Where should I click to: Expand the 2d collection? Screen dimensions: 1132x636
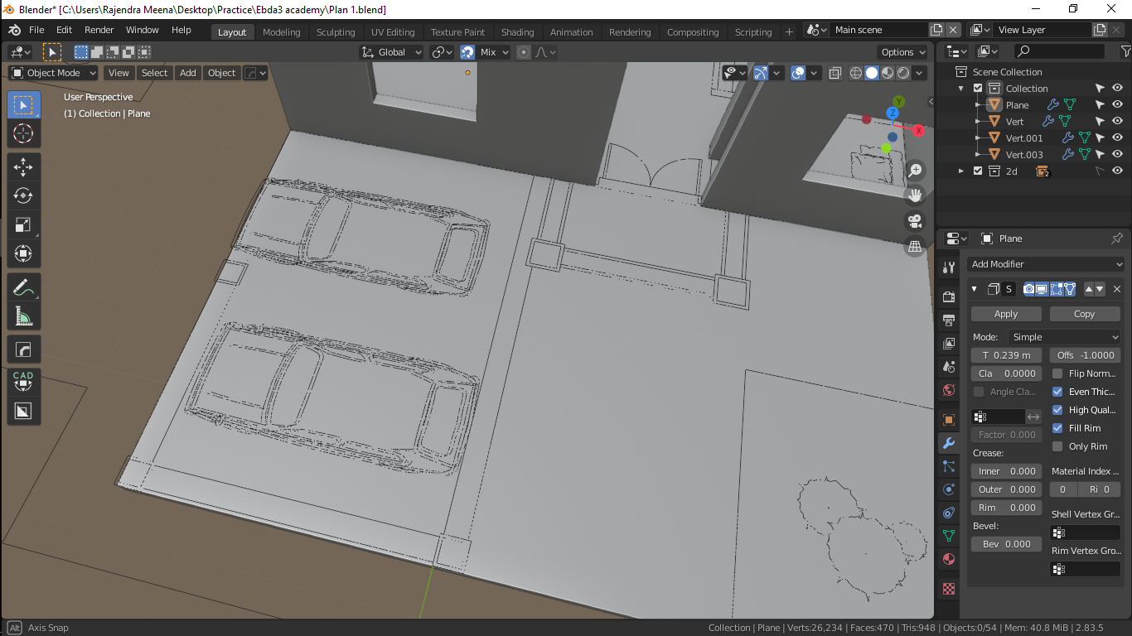coord(961,171)
